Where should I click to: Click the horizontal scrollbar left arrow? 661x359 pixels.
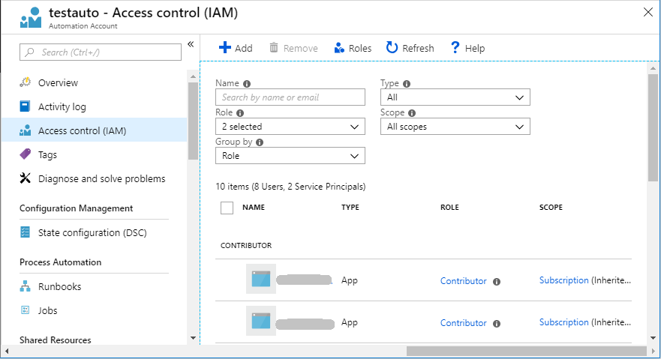8,351
